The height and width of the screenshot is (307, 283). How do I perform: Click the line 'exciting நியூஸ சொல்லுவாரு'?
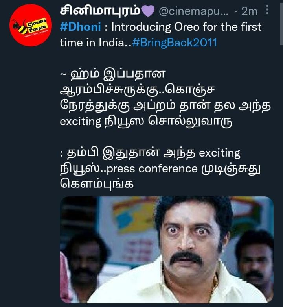click(146, 122)
